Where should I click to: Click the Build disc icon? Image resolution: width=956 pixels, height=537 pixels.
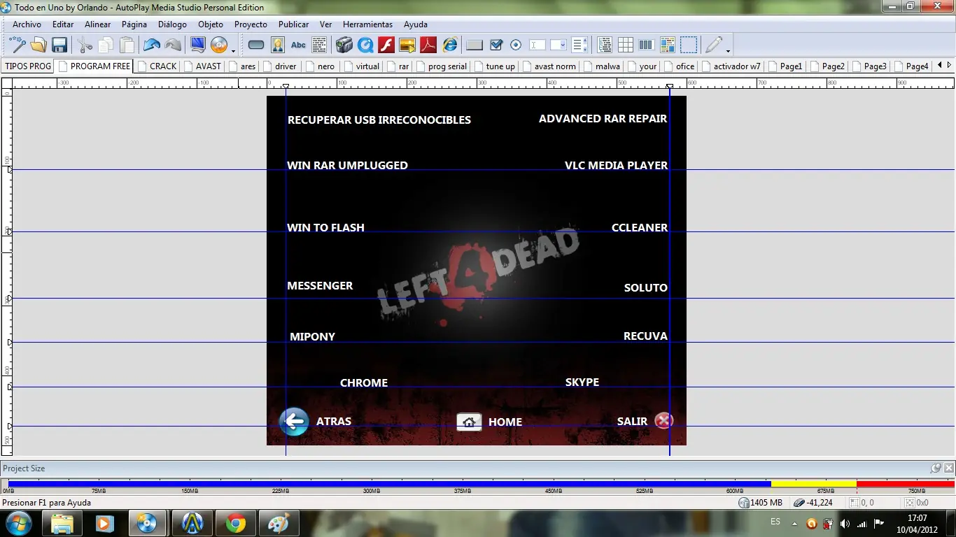click(219, 45)
